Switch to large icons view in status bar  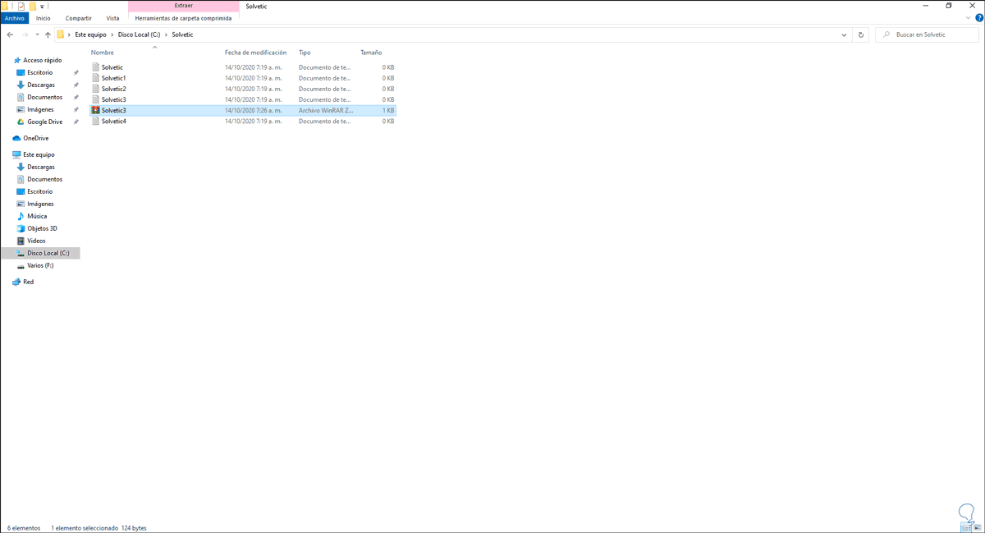pos(978,528)
